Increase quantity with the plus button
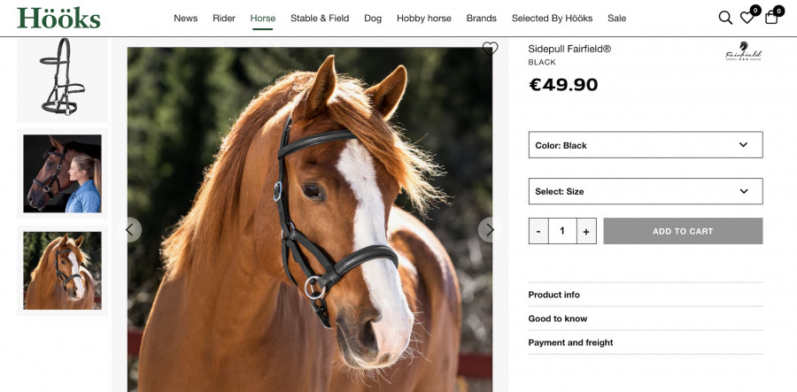This screenshot has width=797, height=392. tap(586, 232)
